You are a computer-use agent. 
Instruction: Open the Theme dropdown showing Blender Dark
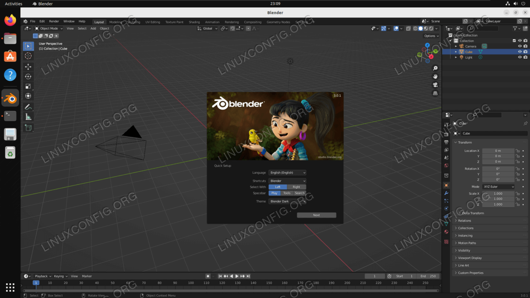tap(288, 201)
